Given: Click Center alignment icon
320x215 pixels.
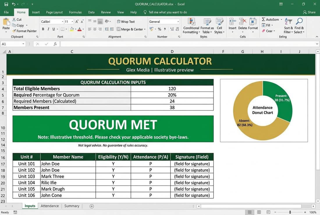Looking at the screenshot, I should [95, 29].
